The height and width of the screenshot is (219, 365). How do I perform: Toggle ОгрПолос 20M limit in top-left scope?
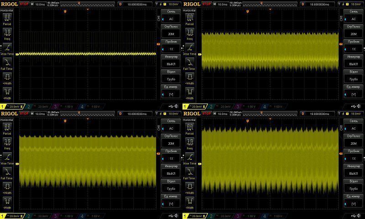tap(171, 31)
